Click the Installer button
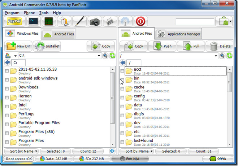238x166 pixels. (x=47, y=46)
